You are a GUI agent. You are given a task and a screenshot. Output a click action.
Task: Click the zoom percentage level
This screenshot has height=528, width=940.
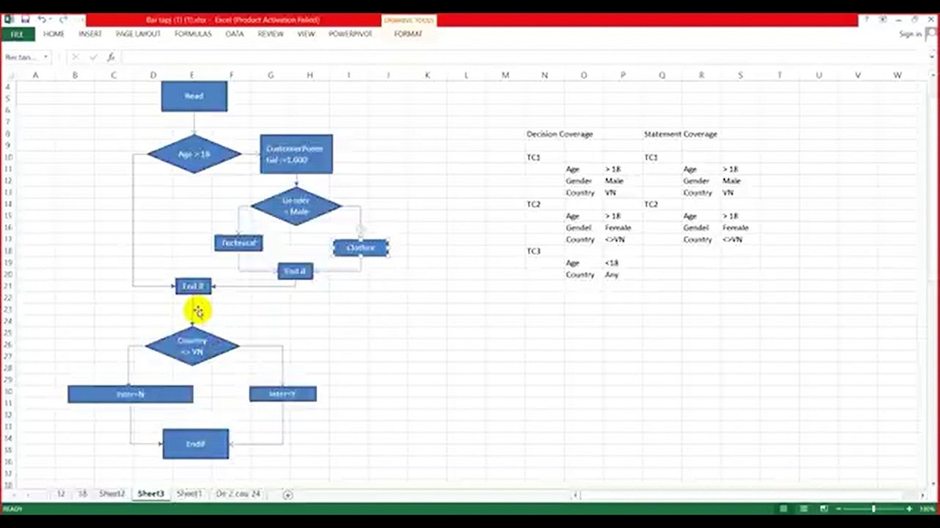[926, 509]
